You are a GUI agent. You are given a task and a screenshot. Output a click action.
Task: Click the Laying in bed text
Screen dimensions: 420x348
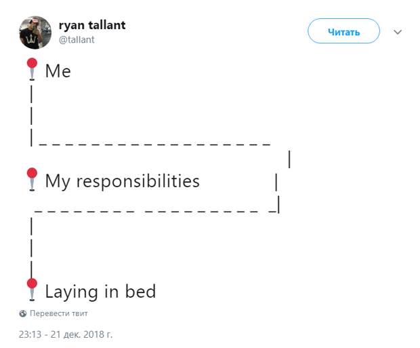point(100,292)
